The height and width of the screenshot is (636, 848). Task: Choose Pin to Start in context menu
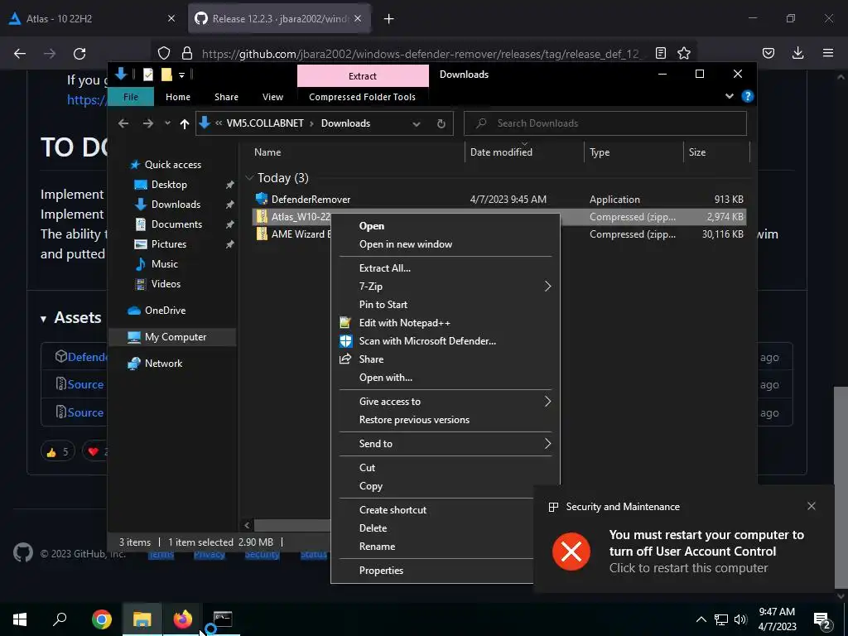coord(383,305)
